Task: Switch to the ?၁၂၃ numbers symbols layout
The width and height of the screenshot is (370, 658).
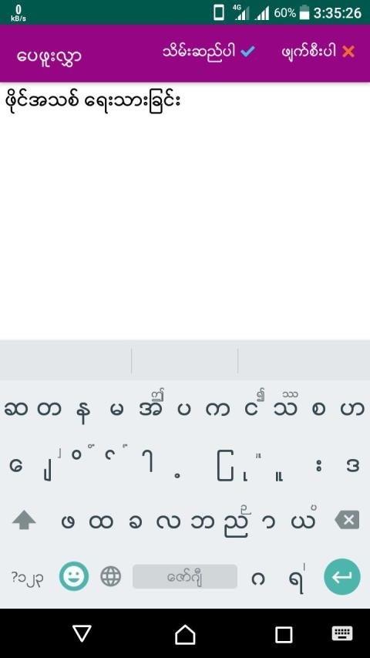Action: tap(26, 578)
